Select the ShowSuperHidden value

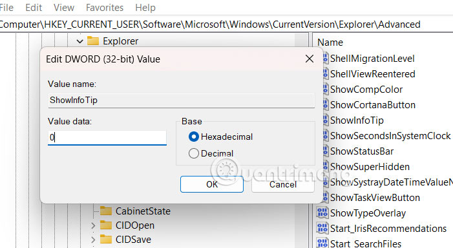(x=370, y=166)
